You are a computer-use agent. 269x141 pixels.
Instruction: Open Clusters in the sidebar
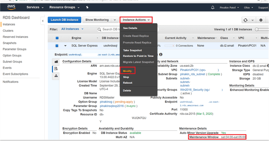click(x=8, y=31)
